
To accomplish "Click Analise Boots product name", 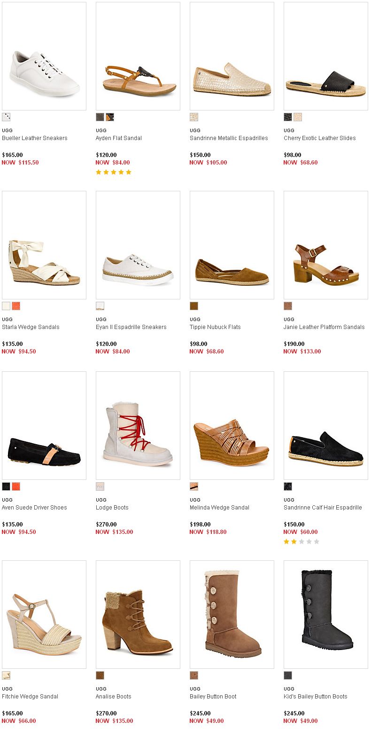I will [114, 697].
